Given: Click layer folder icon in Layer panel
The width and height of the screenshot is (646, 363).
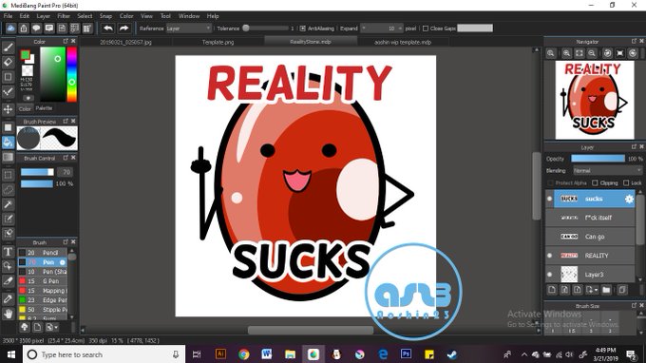Looking at the screenshot, I should [x=606, y=290].
